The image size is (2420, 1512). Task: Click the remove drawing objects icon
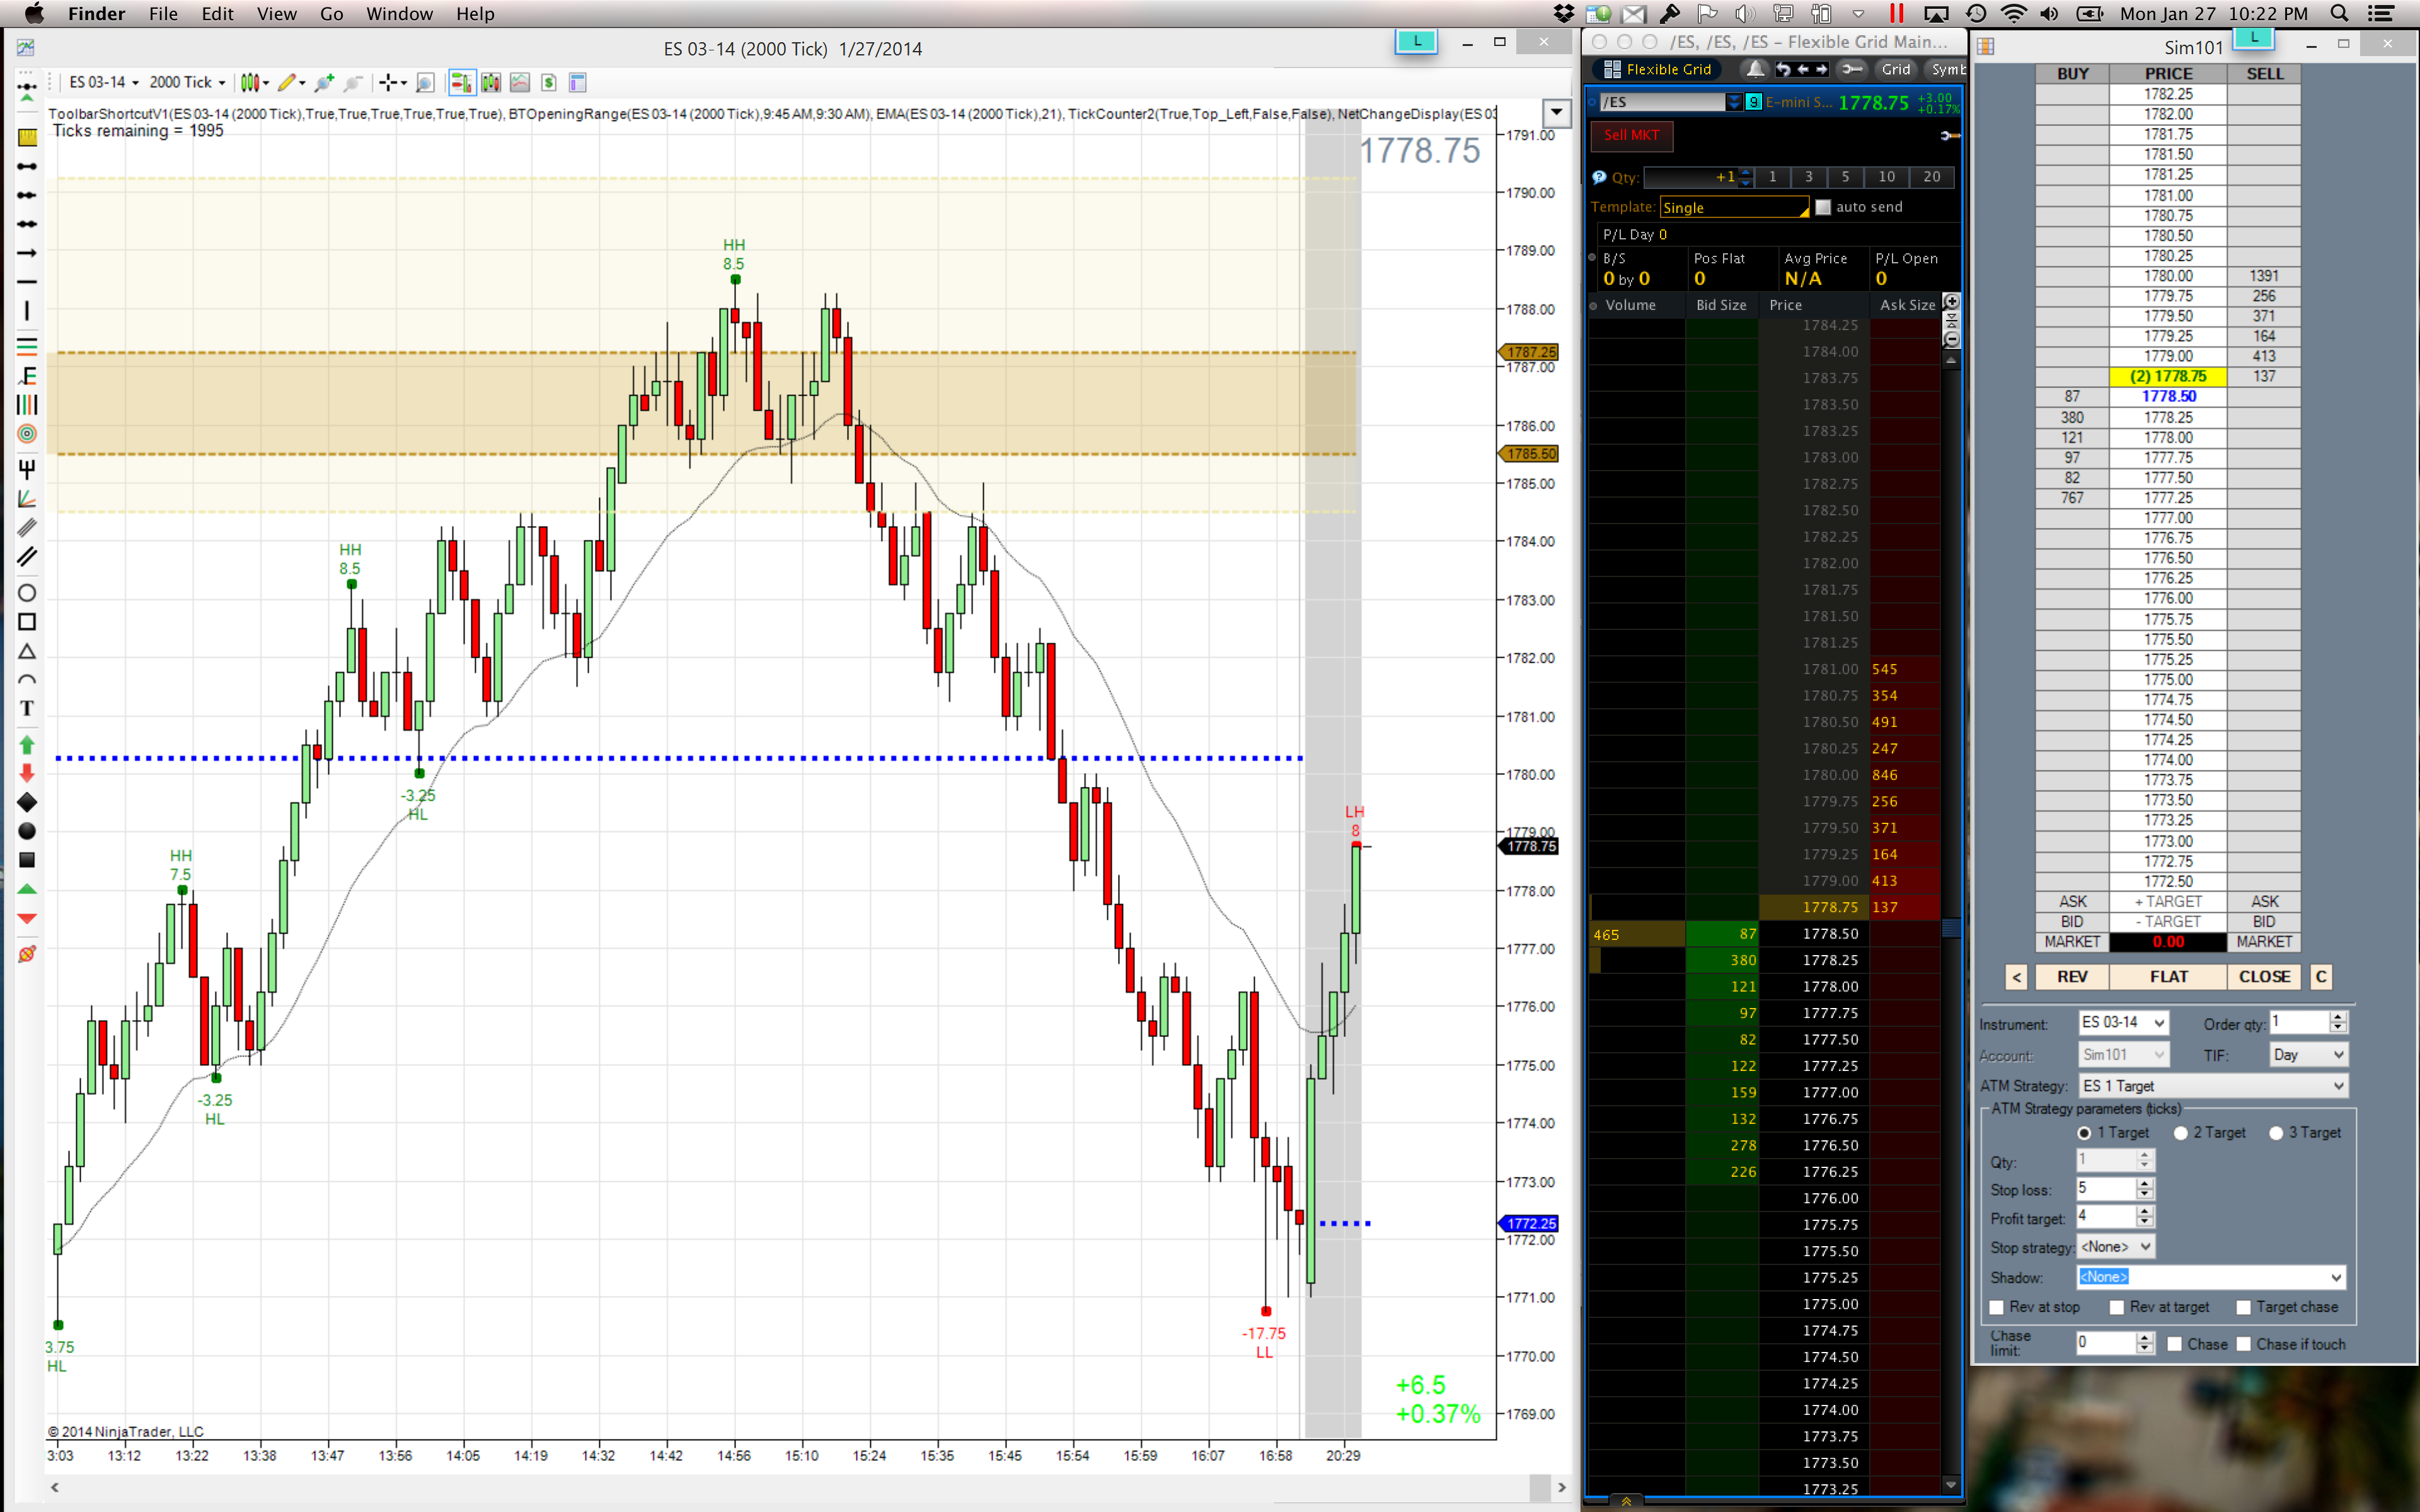[27, 954]
